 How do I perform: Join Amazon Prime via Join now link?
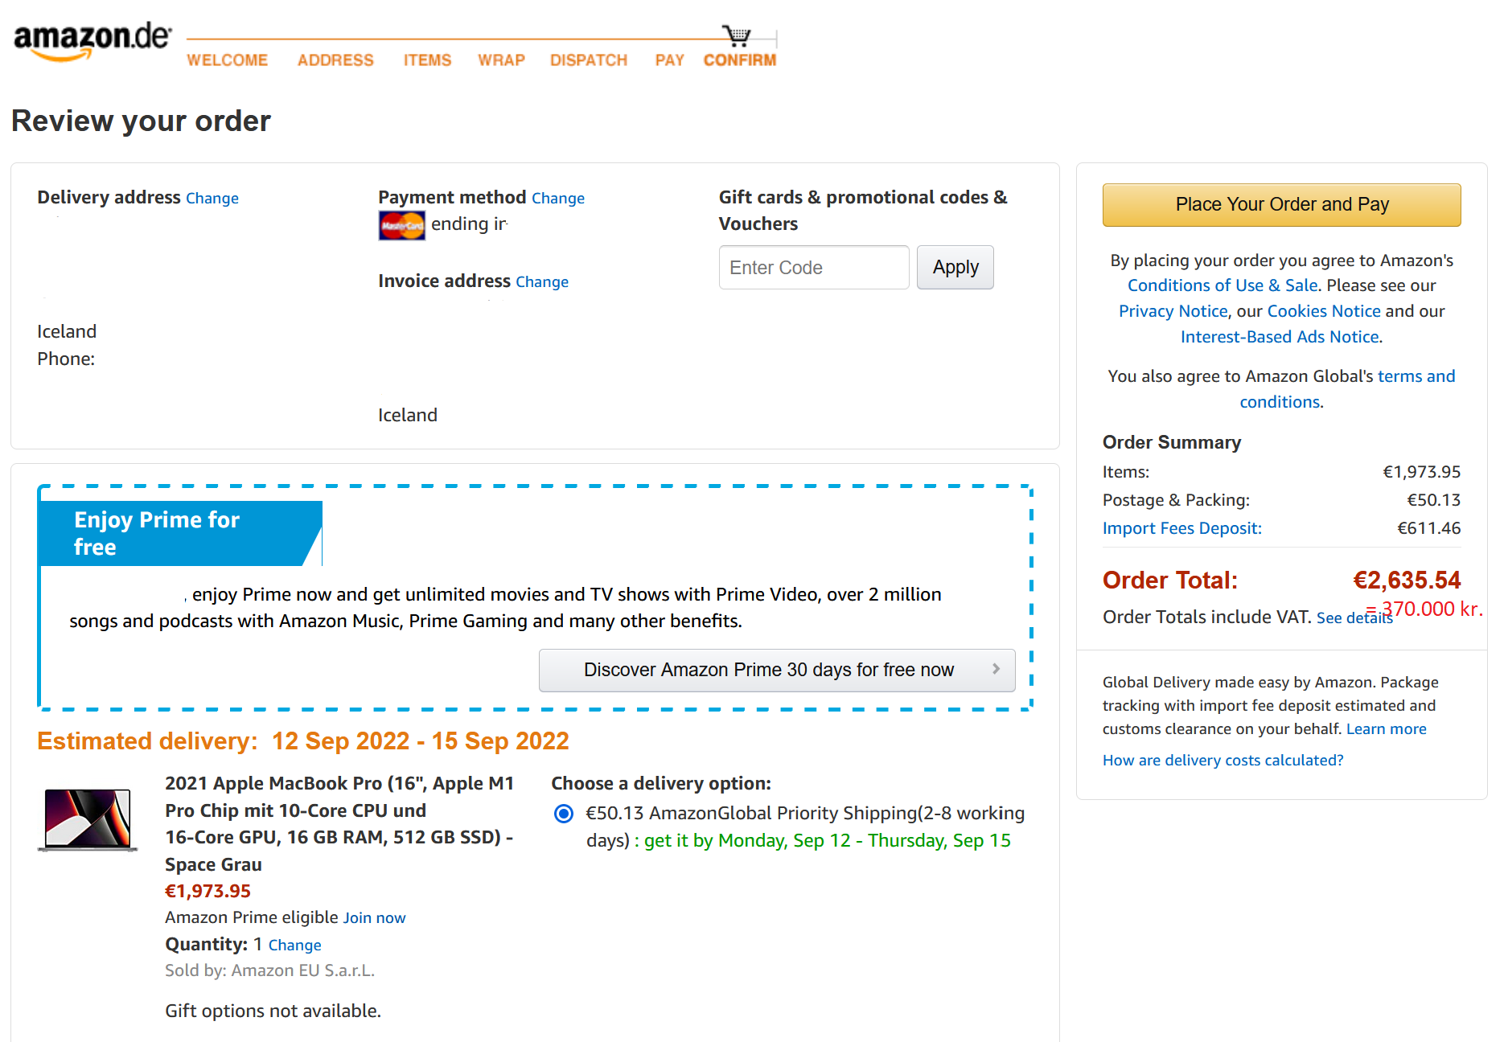pyautogui.click(x=374, y=917)
